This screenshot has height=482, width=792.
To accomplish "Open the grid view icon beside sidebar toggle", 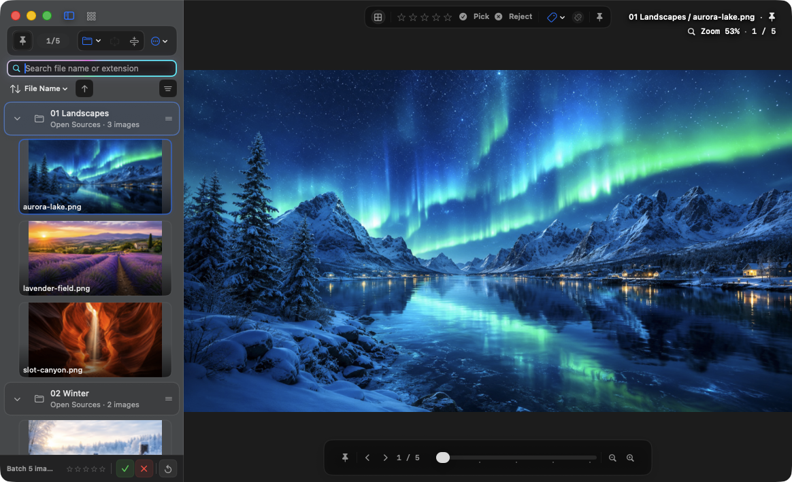I will point(91,16).
